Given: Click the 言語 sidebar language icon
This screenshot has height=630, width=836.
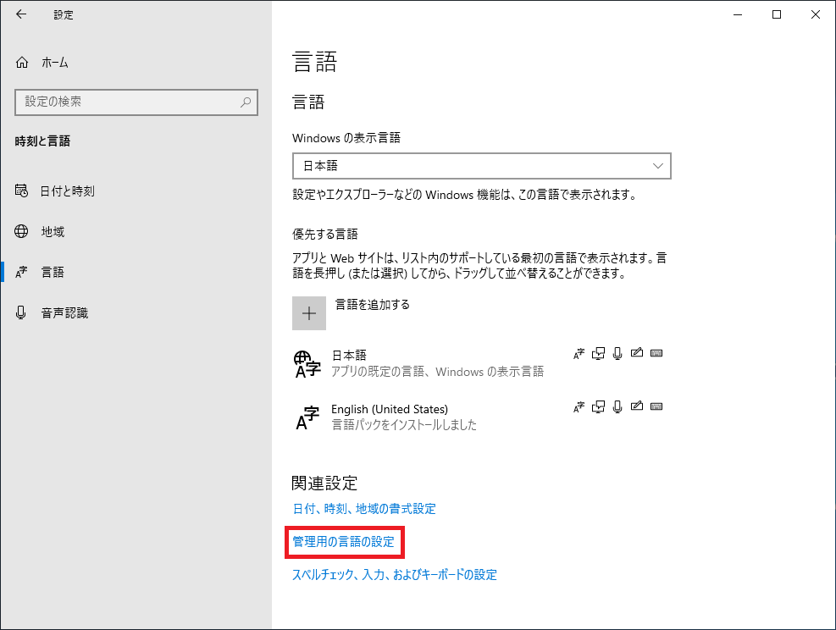Looking at the screenshot, I should pos(21,273).
